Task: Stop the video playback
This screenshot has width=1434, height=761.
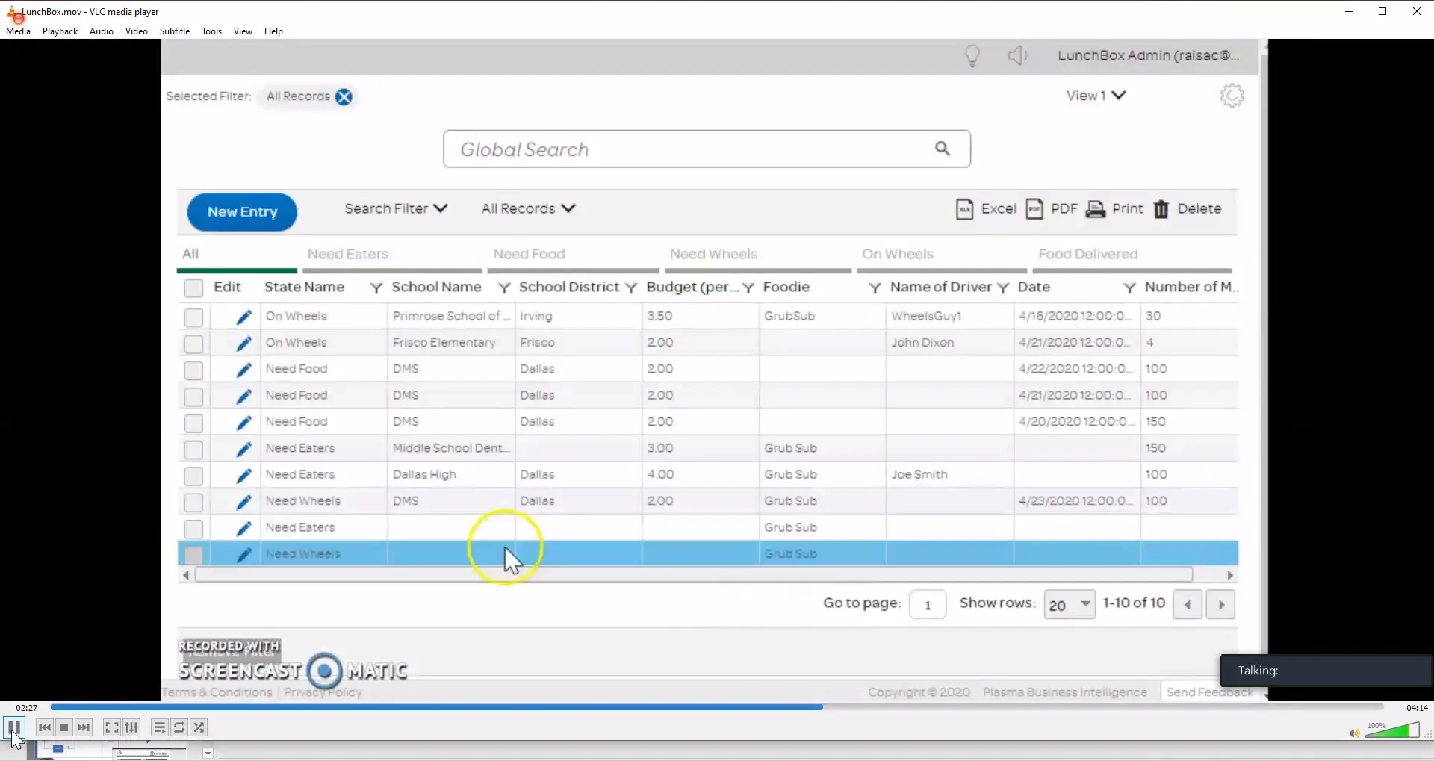Action: coord(64,727)
